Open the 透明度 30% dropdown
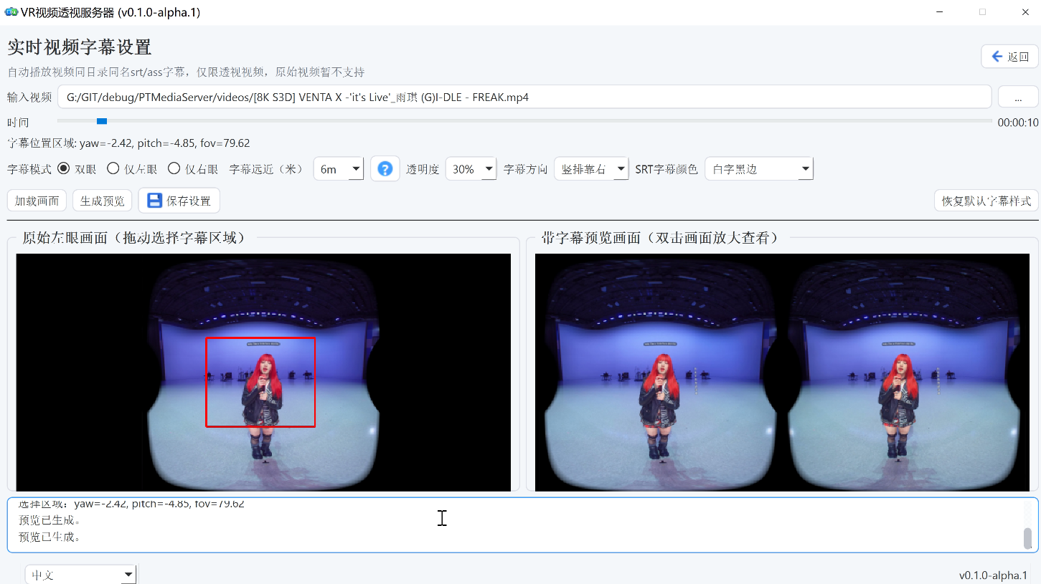The image size is (1041, 584). click(x=471, y=169)
